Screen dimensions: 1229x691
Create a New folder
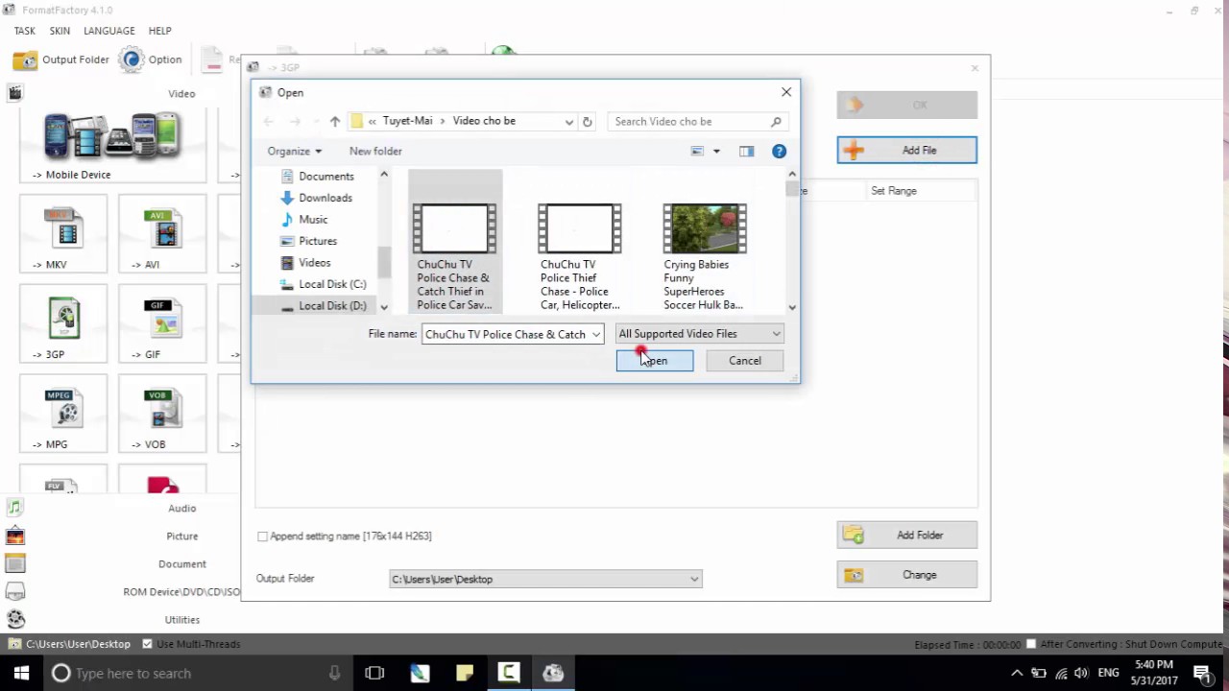(375, 151)
